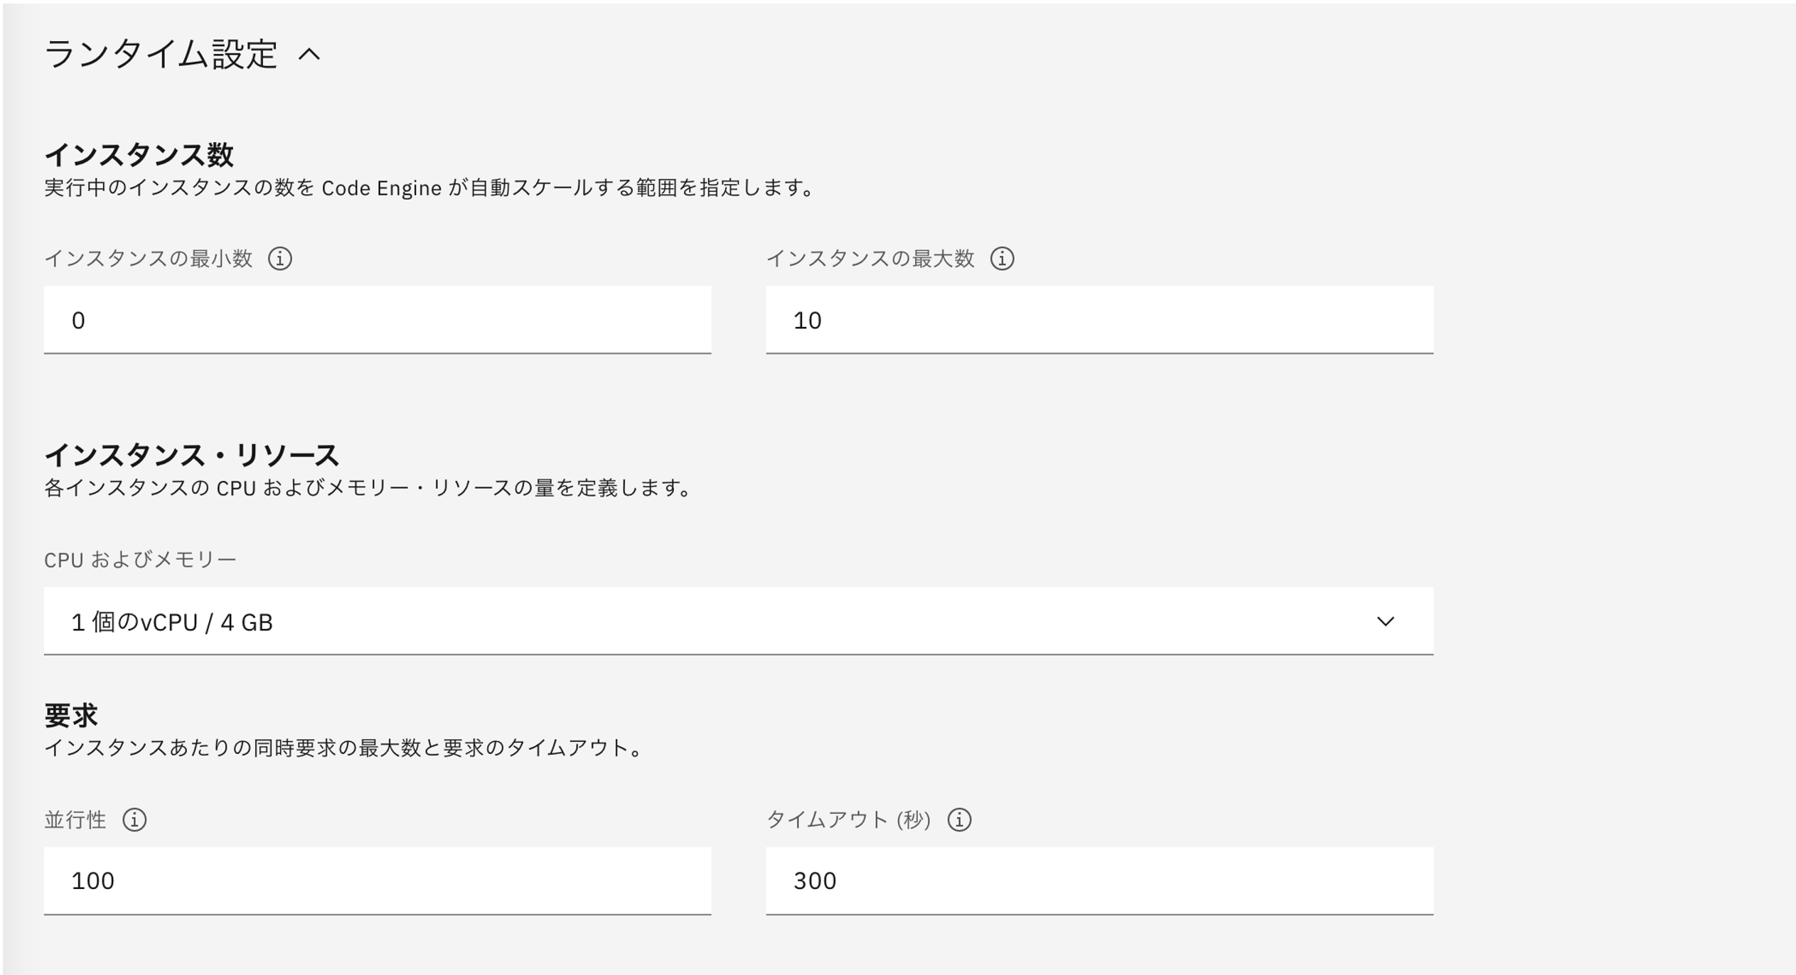Click the CPU およびメモリー label
Viewport: 1796px width, 975px height.
point(140,560)
